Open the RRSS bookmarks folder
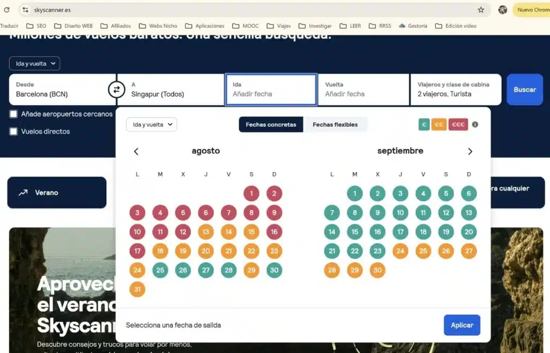 tap(380, 26)
